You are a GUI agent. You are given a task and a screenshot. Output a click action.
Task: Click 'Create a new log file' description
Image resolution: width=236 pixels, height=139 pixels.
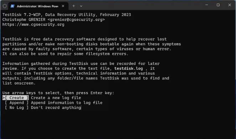coord(56,98)
